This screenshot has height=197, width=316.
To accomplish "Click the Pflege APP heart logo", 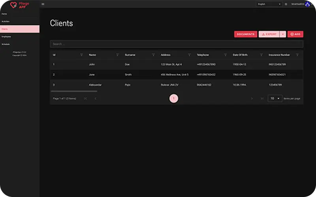I will (14, 5).
